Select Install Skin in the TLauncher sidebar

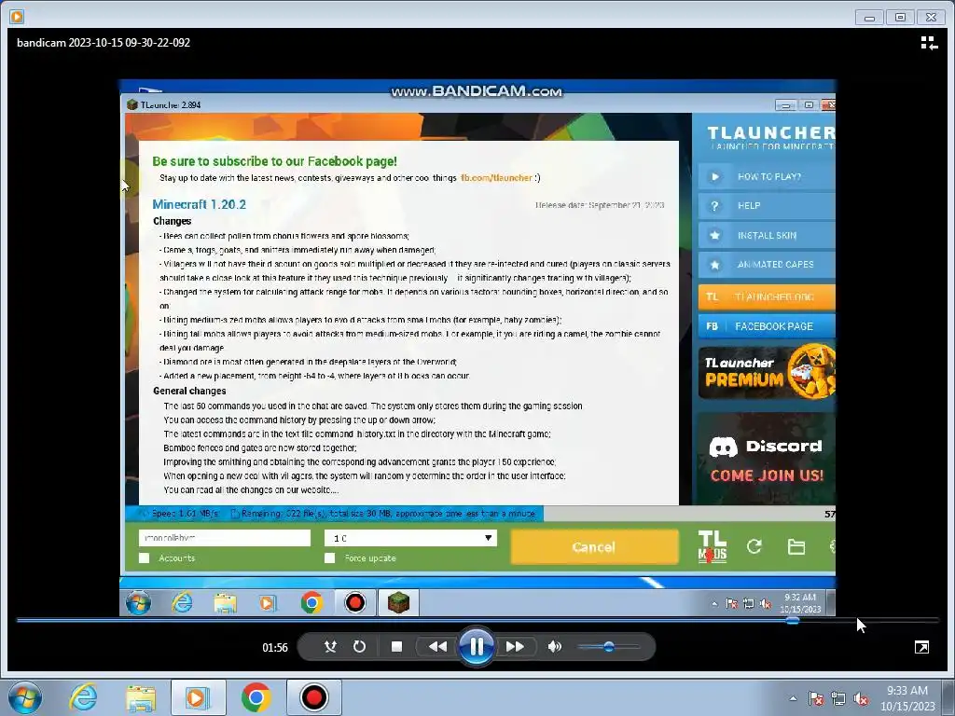(767, 235)
